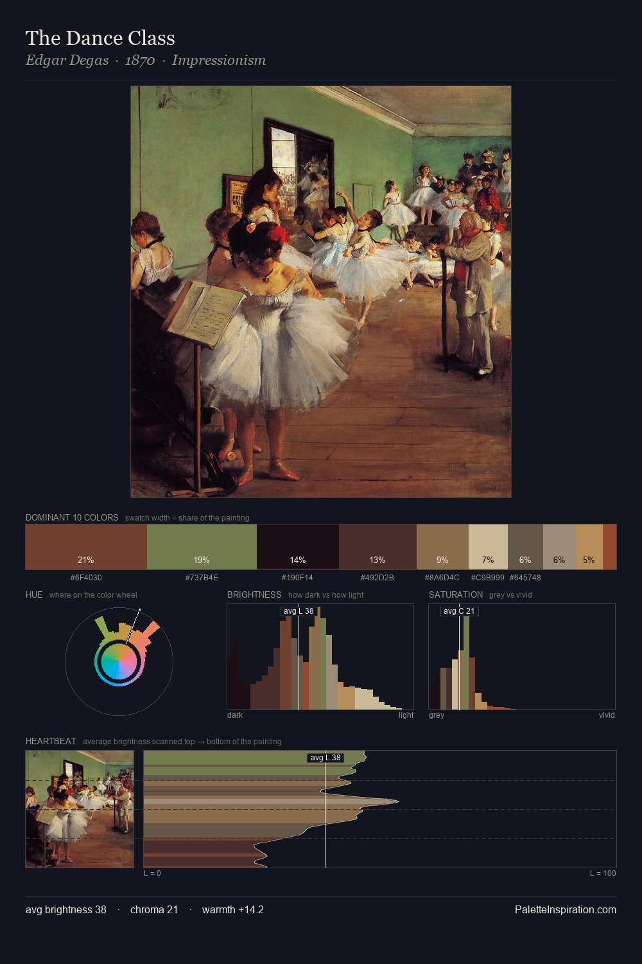Select the 5% golden tan swatch
Image resolution: width=642 pixels, height=964 pixels.
(x=589, y=547)
